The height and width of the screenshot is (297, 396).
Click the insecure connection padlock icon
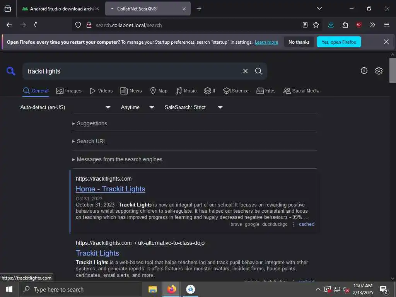tap(89, 25)
